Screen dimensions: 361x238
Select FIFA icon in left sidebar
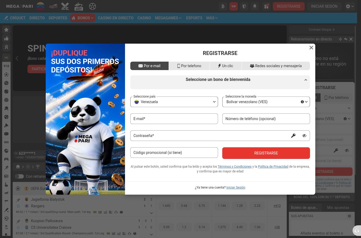pos(6,142)
